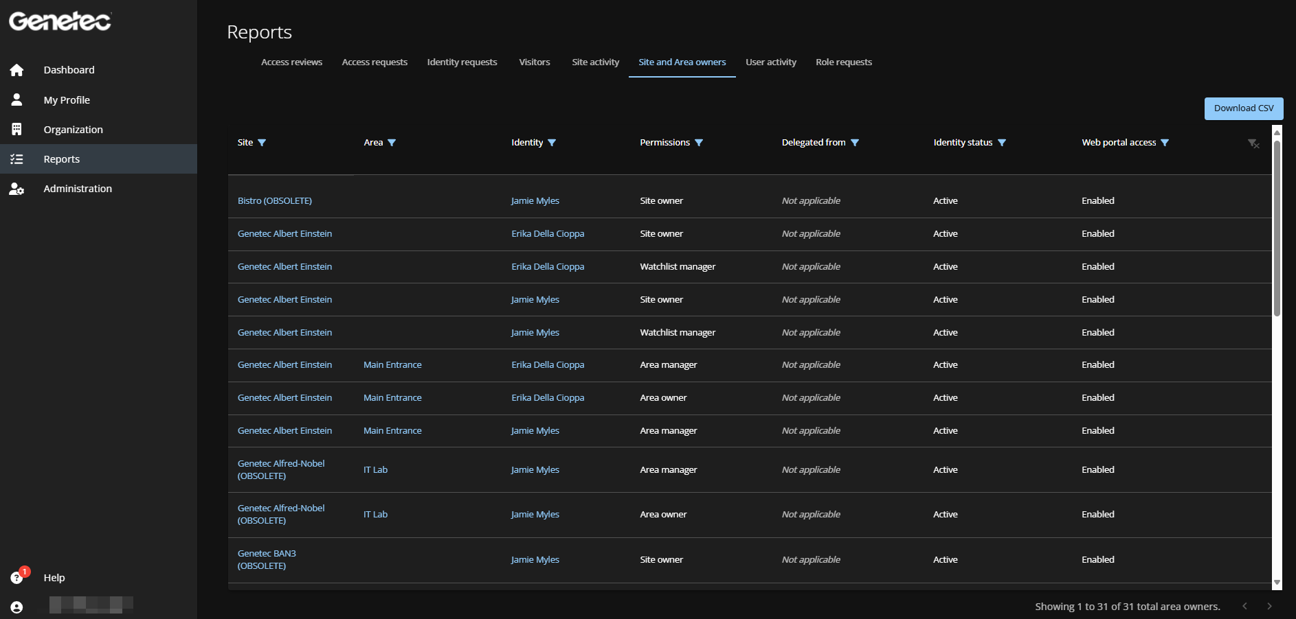Open the Delegated from column filter
The height and width of the screenshot is (619, 1296).
pos(855,143)
